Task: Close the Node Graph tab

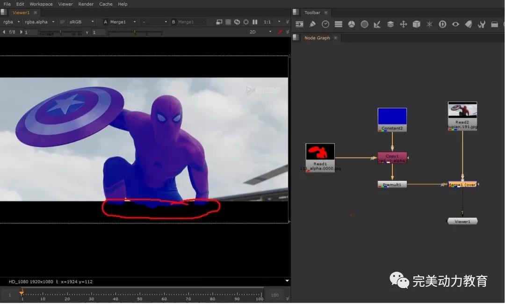Action: coord(336,38)
